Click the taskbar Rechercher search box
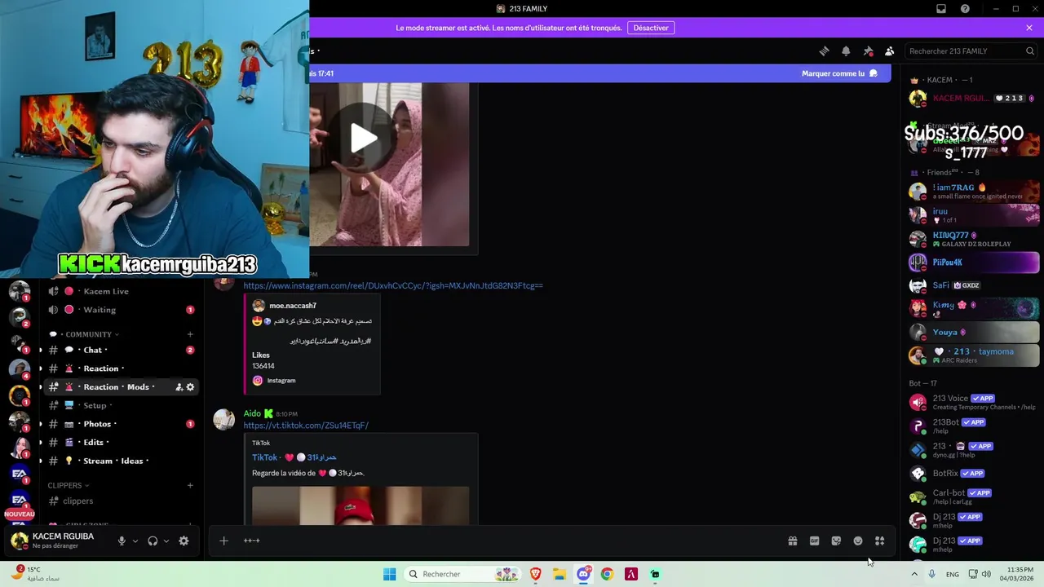The image size is (1044, 587). click(x=463, y=574)
